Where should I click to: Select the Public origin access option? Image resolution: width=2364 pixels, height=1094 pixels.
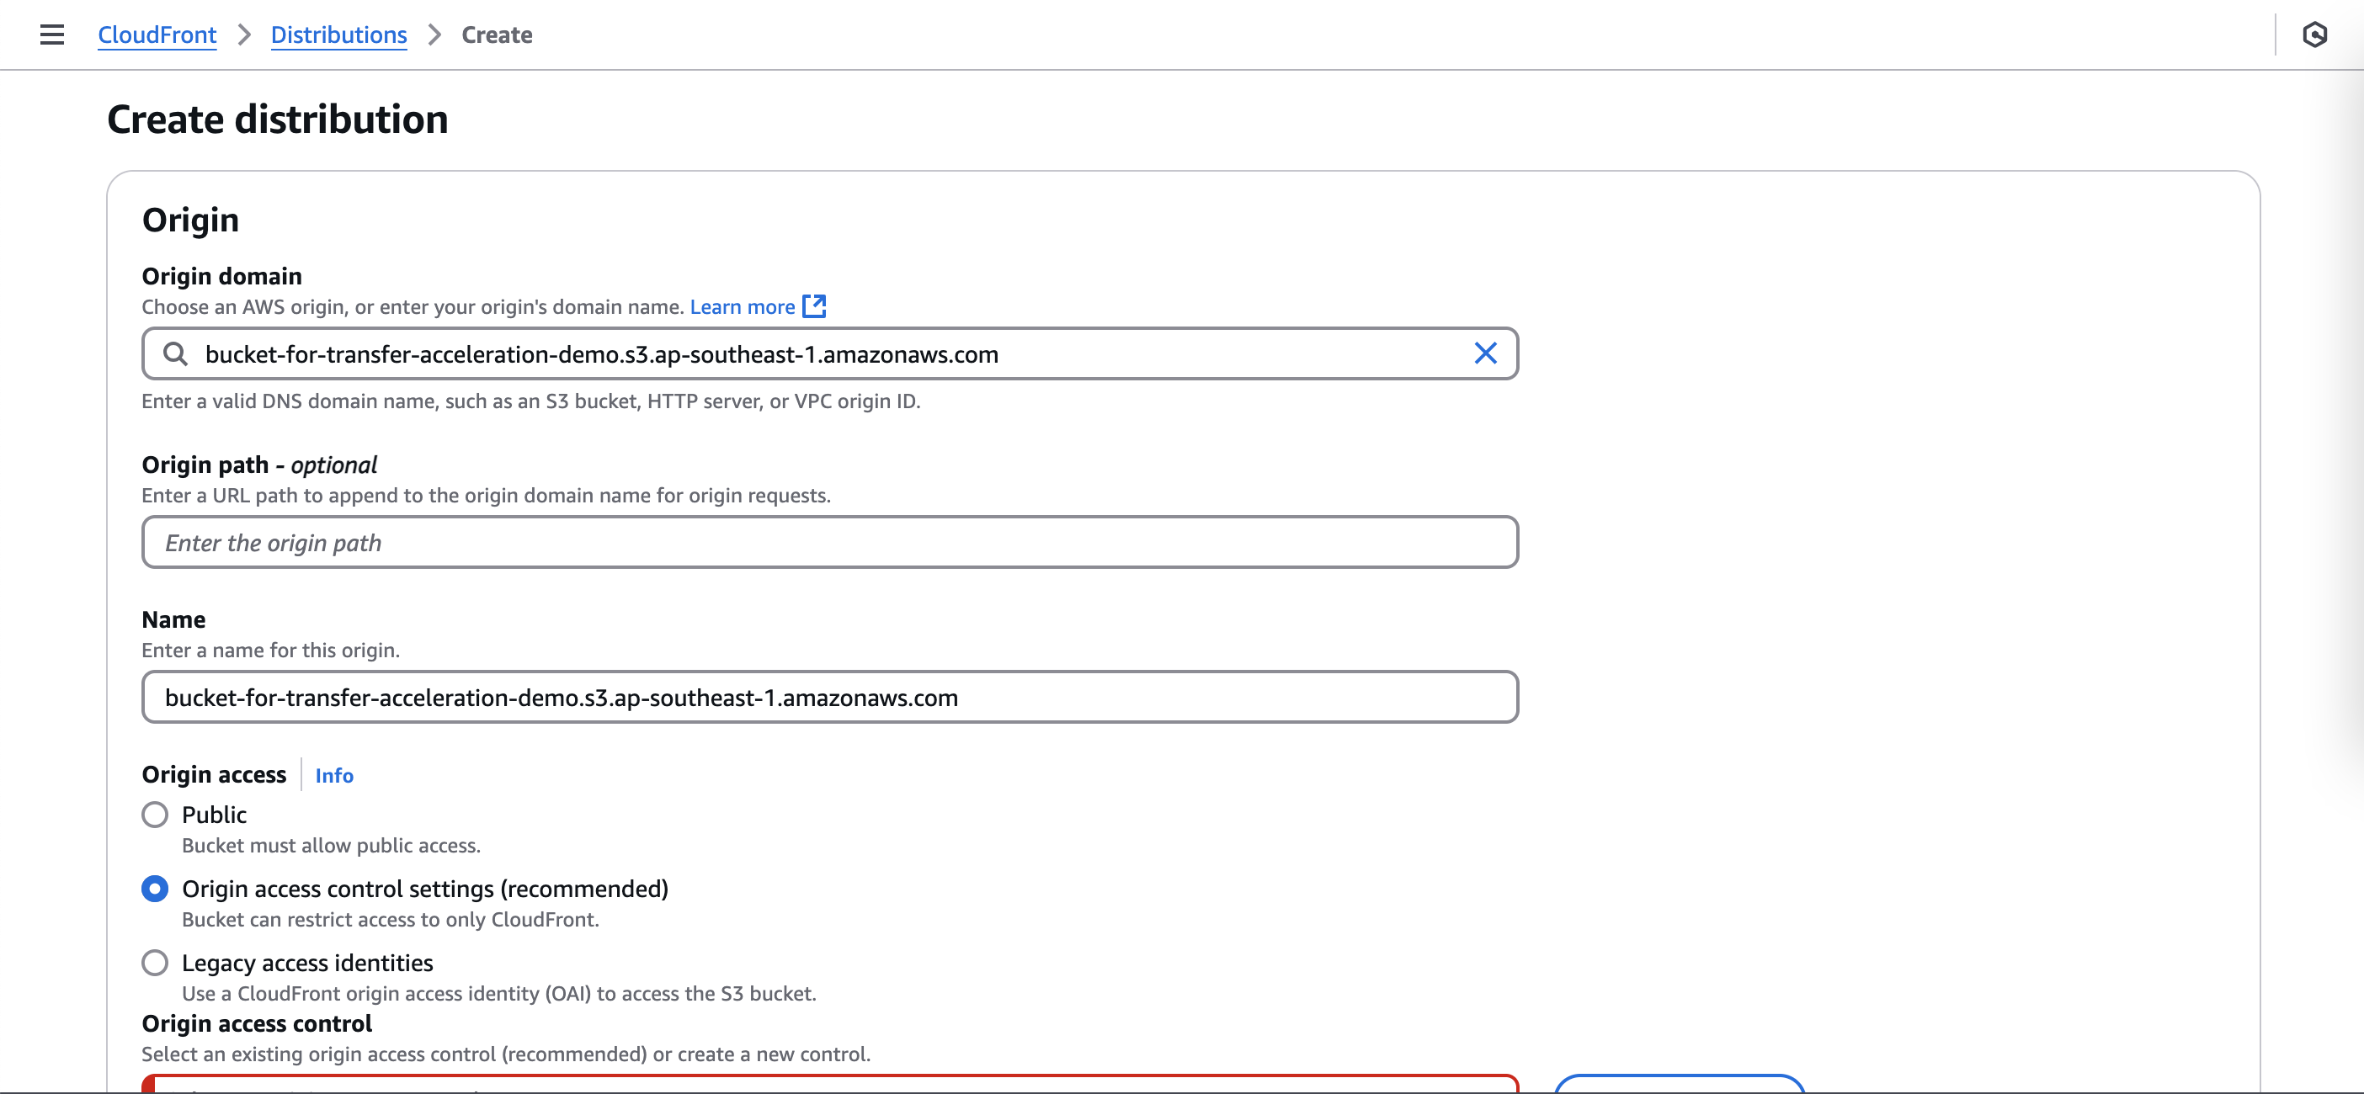click(x=155, y=815)
